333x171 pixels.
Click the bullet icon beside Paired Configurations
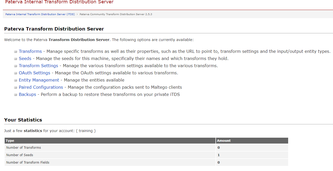pos(16,87)
